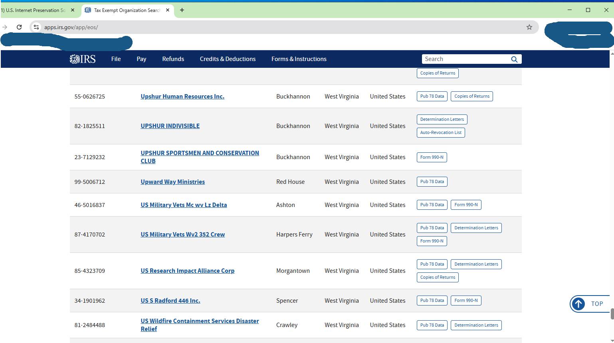
Task: Click Copies of Returns for Upshur Human Resources
Action: [472, 97]
